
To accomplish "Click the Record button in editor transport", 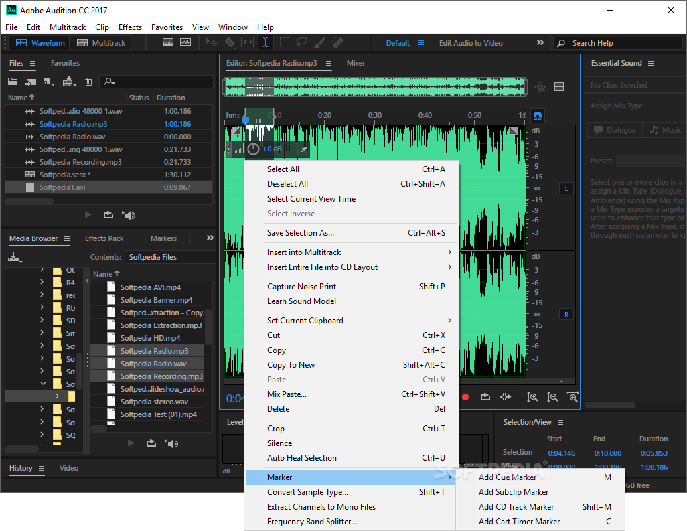I will point(465,397).
